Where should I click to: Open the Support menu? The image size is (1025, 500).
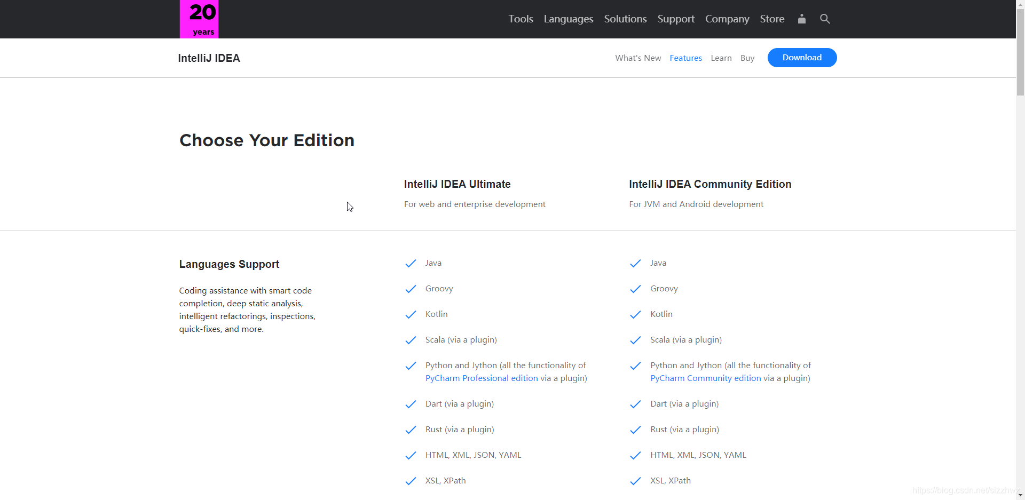click(676, 19)
